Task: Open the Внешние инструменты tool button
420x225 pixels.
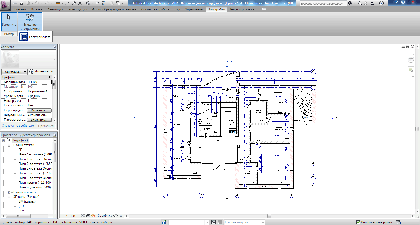Action: pyautogui.click(x=30, y=22)
